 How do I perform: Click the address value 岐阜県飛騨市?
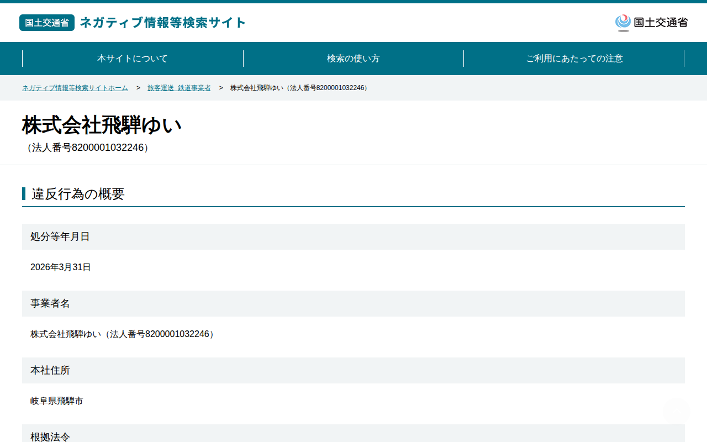click(57, 401)
